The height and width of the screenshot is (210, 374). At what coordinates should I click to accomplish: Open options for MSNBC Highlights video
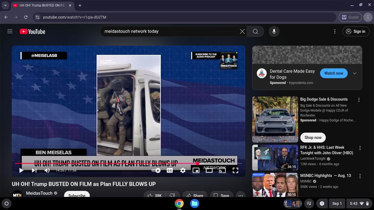[360, 176]
